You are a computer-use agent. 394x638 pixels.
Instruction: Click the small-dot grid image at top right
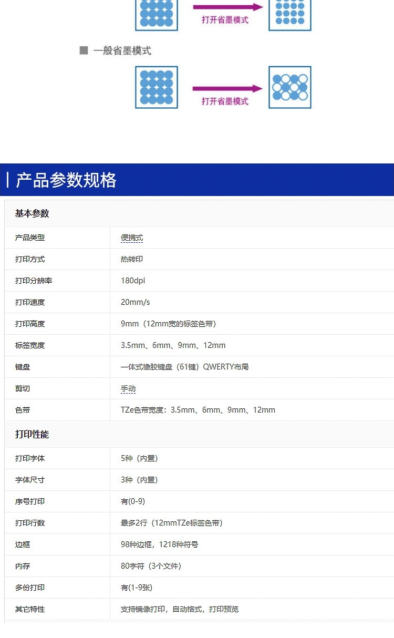[290, 14]
